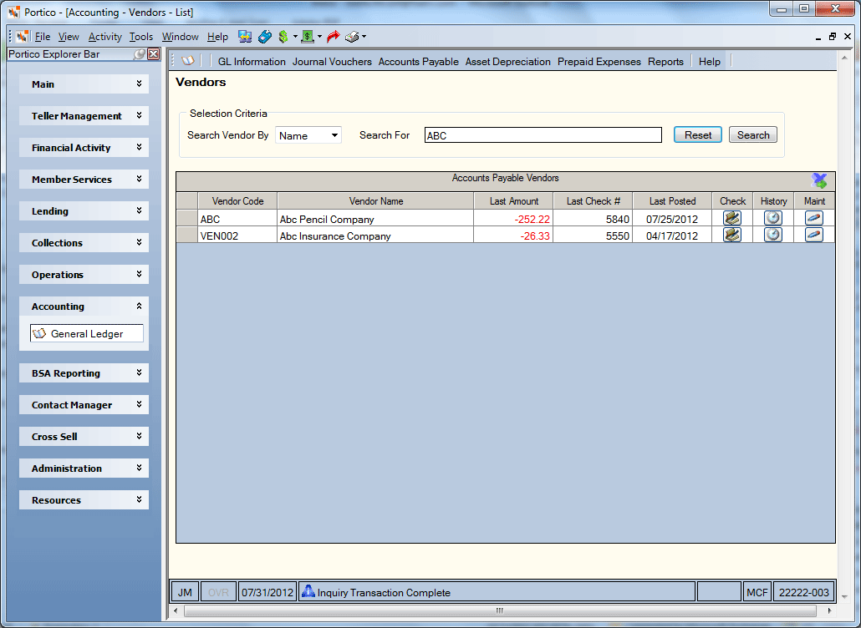Open the Window menu

[180, 37]
